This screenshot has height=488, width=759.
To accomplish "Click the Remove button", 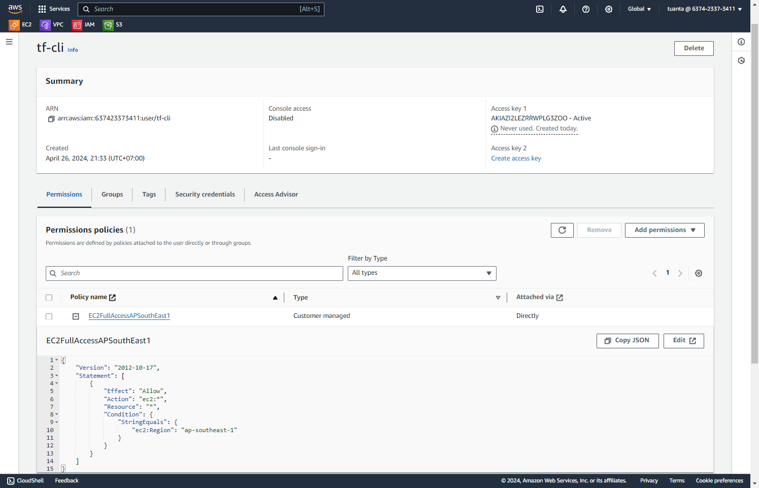I will click(599, 230).
